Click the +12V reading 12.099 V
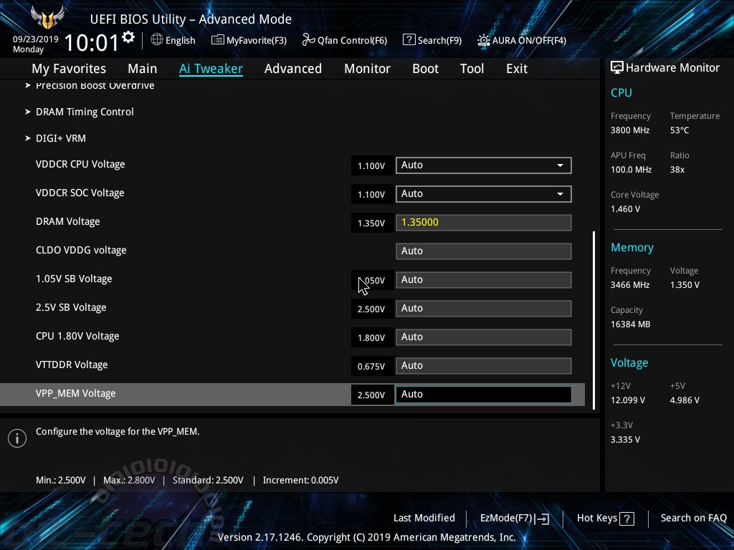 (628, 400)
